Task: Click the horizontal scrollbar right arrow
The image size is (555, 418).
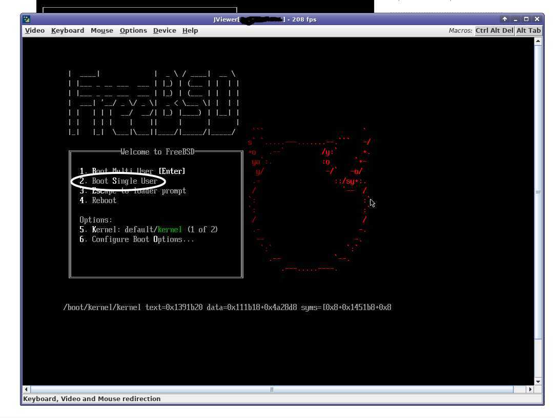Action: [x=530, y=389]
